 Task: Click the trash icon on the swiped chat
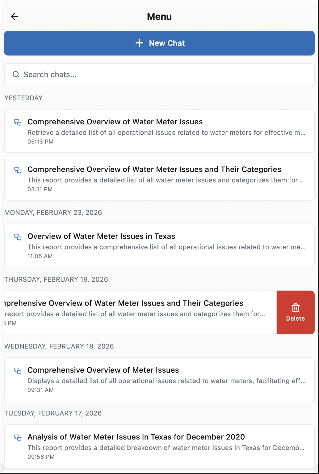[296, 308]
